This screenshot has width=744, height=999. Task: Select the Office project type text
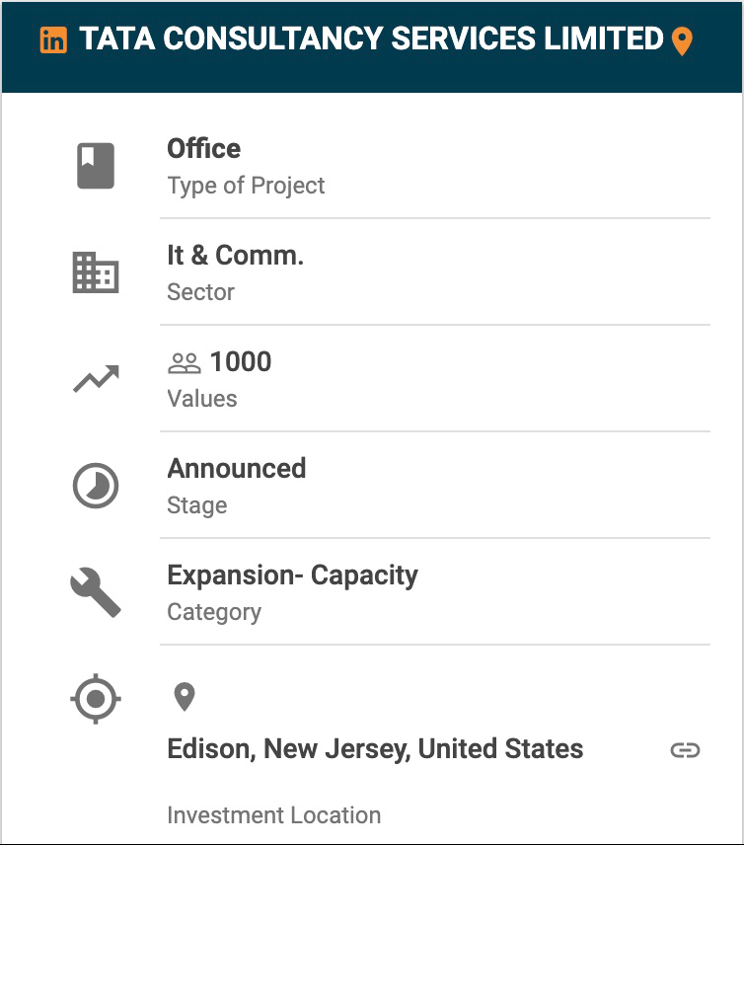tap(204, 149)
